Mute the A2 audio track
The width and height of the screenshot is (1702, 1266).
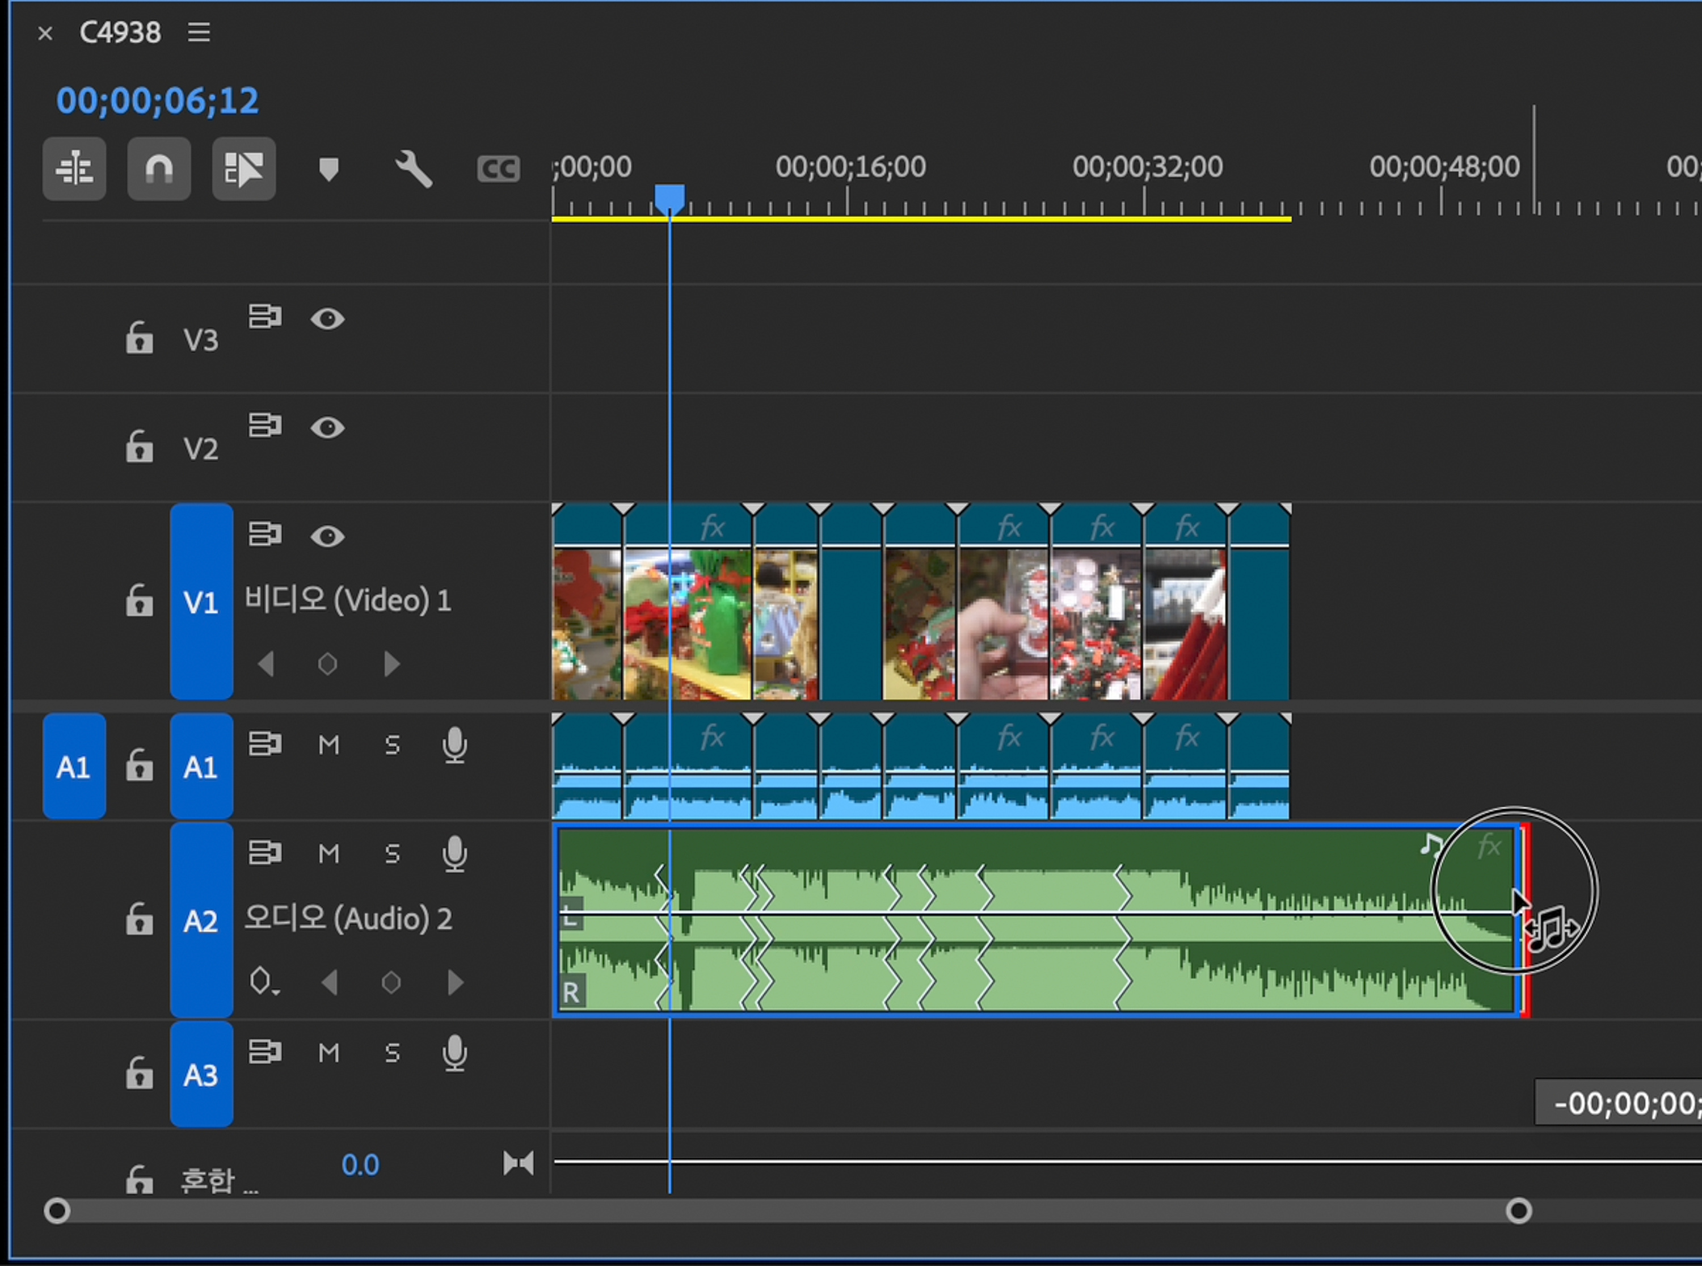[x=328, y=853]
